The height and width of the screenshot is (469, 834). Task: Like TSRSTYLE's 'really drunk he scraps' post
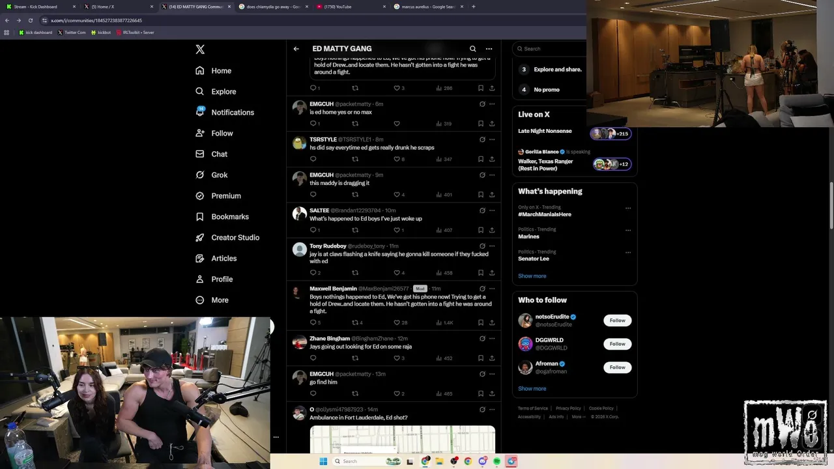click(397, 159)
